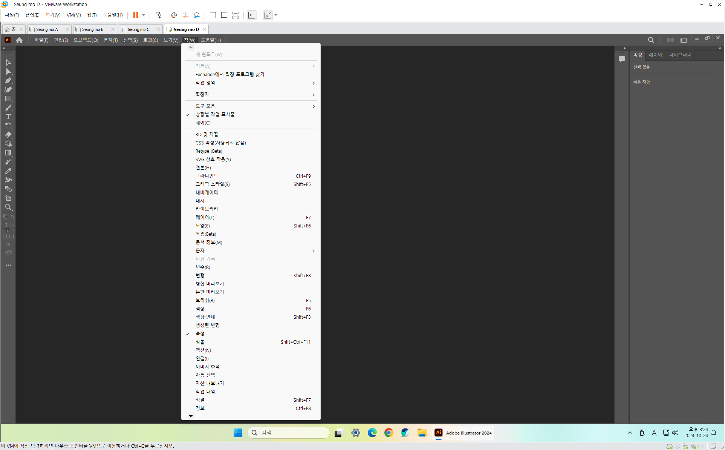Switch to the 라이브러리 panel tab
This screenshot has height=450, width=725.
(680, 55)
